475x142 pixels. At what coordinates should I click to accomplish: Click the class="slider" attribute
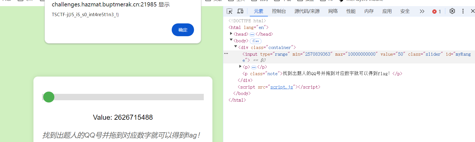425,54
